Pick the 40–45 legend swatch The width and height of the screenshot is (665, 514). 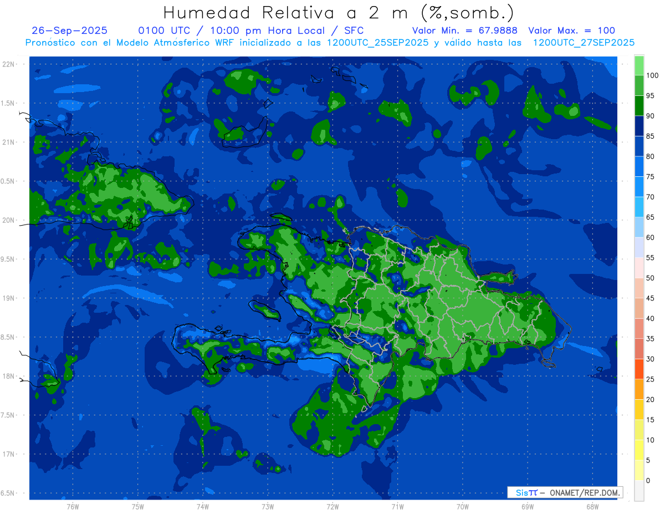point(639,308)
